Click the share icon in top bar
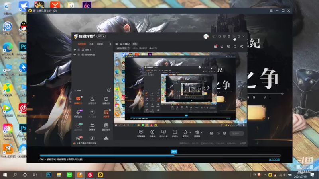Screen dimensions: 319x179 (242, 46)
